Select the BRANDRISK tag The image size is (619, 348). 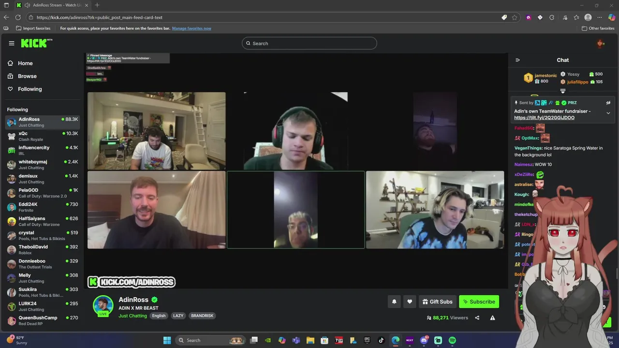point(202,316)
